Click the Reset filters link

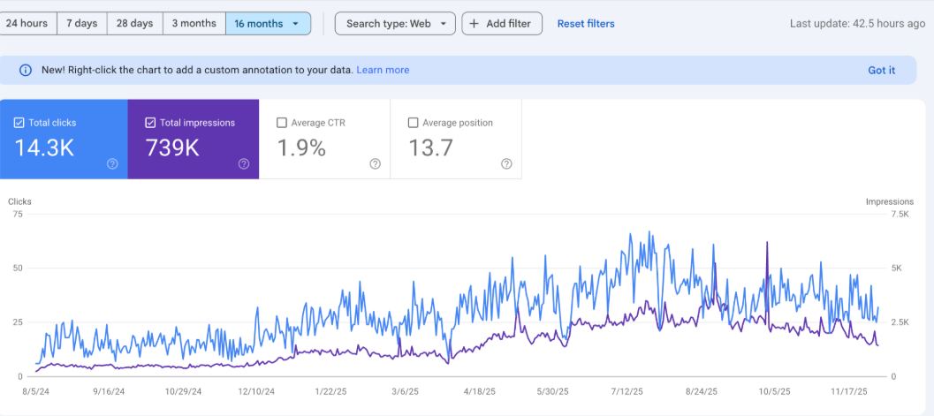586,24
